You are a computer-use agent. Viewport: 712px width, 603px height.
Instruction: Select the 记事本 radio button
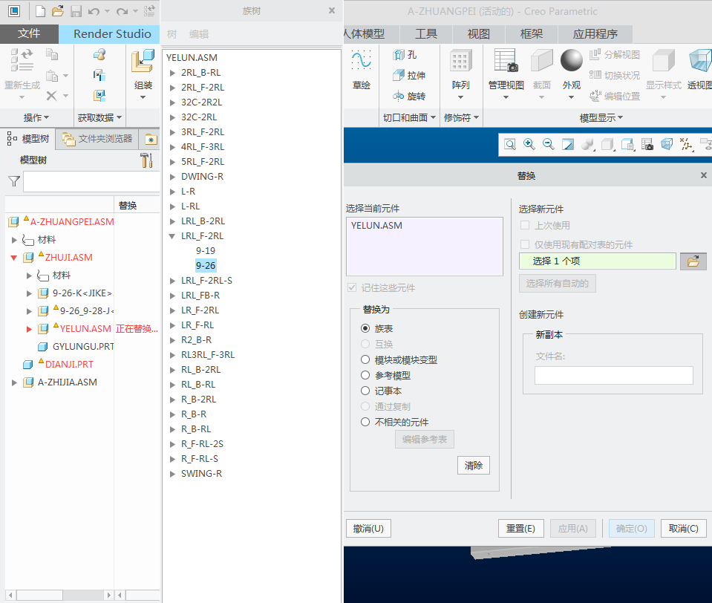[x=365, y=391]
